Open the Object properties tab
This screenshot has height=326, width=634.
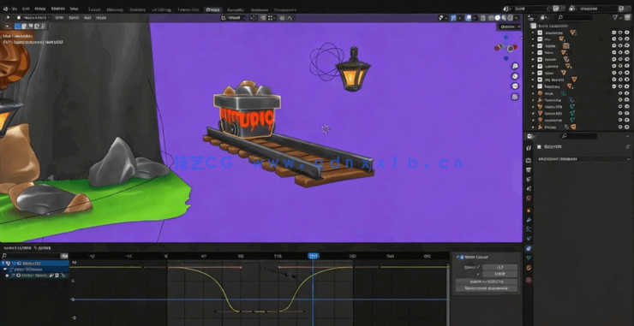529,210
